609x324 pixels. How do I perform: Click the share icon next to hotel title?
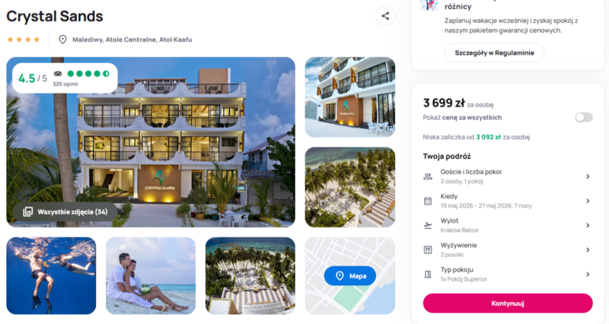pyautogui.click(x=385, y=16)
